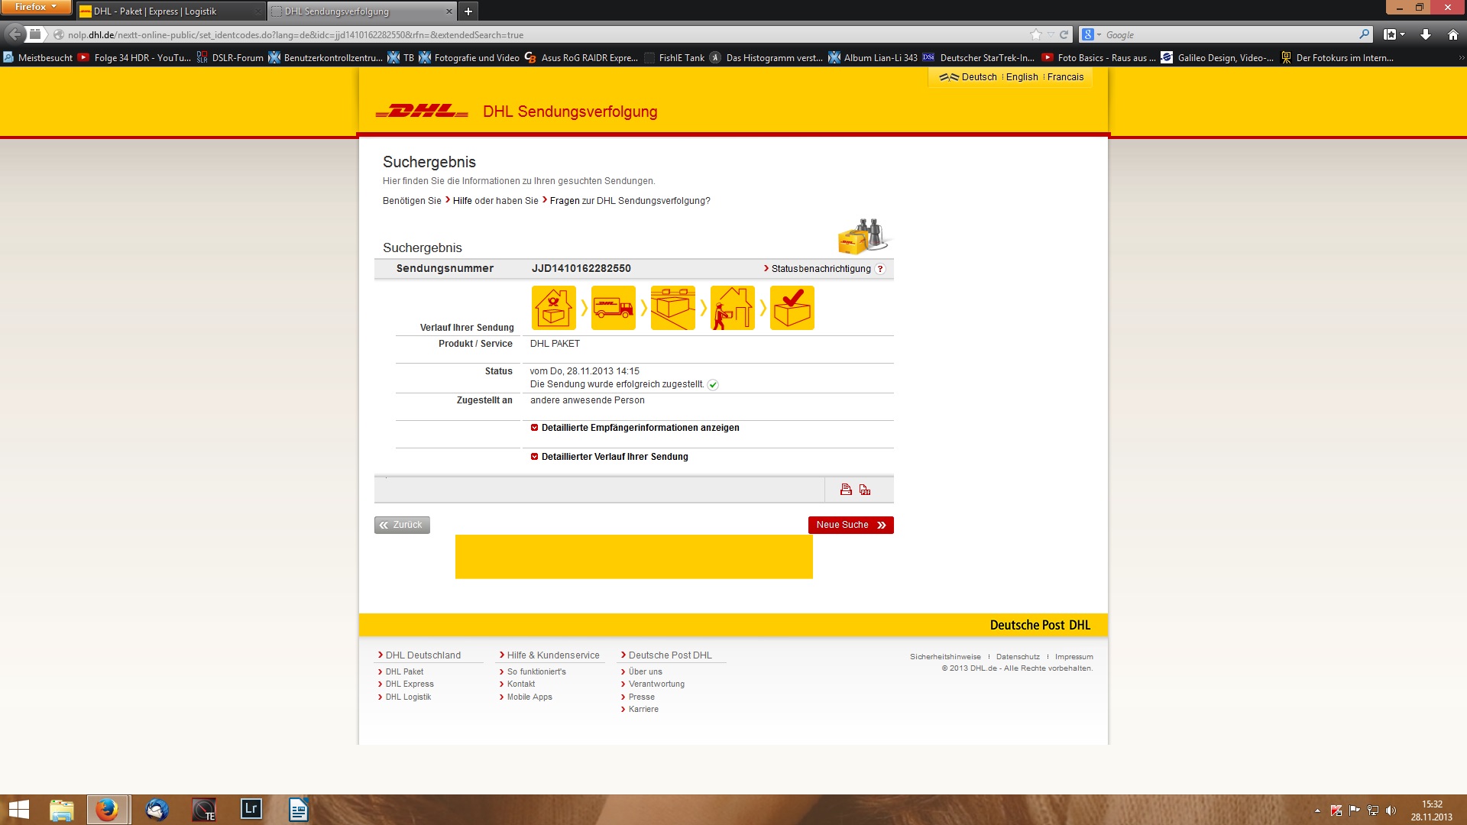Click the binoculars package illustration

[x=863, y=236]
